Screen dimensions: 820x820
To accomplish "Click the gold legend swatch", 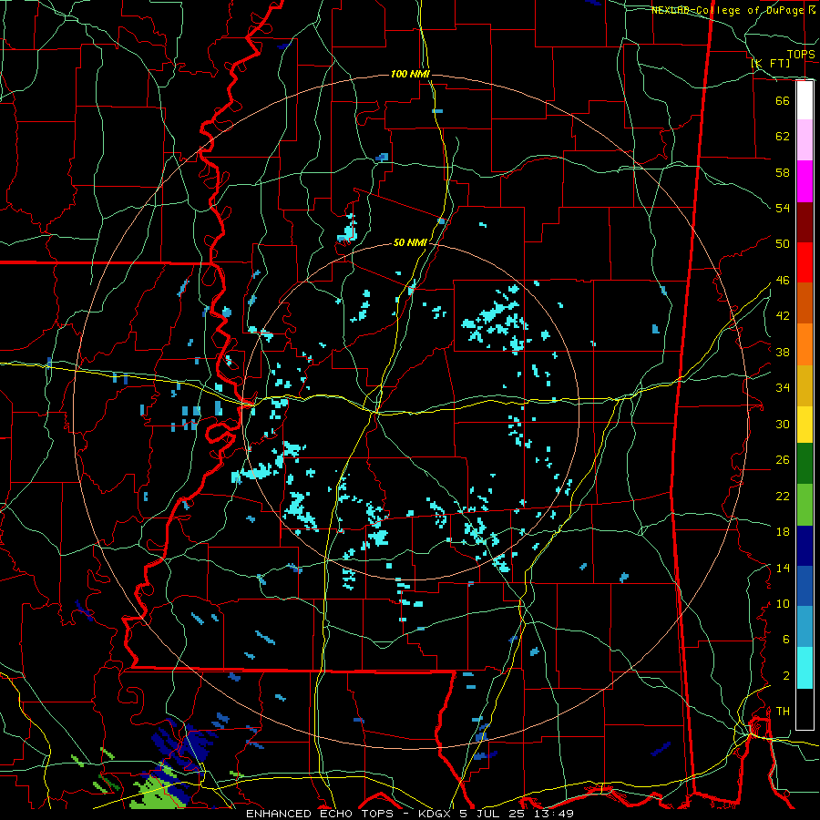I will pyautogui.click(x=805, y=385).
